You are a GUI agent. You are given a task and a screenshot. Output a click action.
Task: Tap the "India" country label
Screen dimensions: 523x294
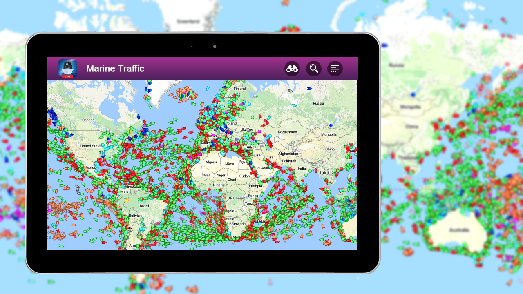point(302,169)
